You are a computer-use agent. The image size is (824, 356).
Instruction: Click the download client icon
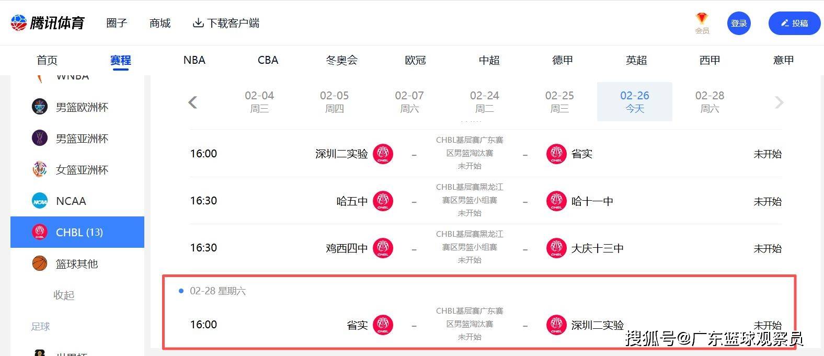pos(198,23)
